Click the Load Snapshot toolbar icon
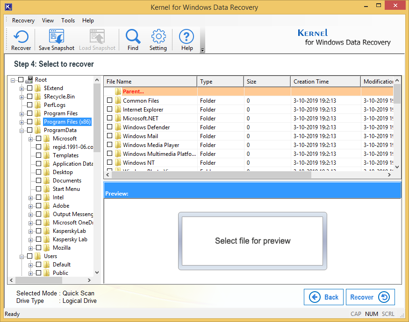 point(97,40)
